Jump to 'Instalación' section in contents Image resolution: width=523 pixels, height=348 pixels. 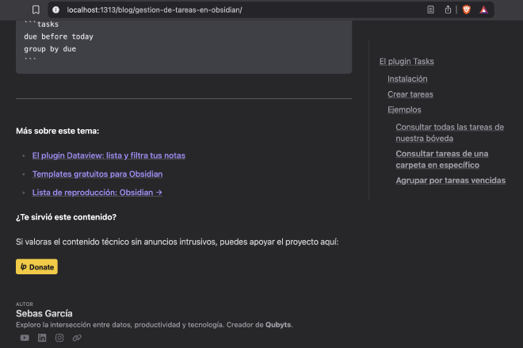point(407,78)
